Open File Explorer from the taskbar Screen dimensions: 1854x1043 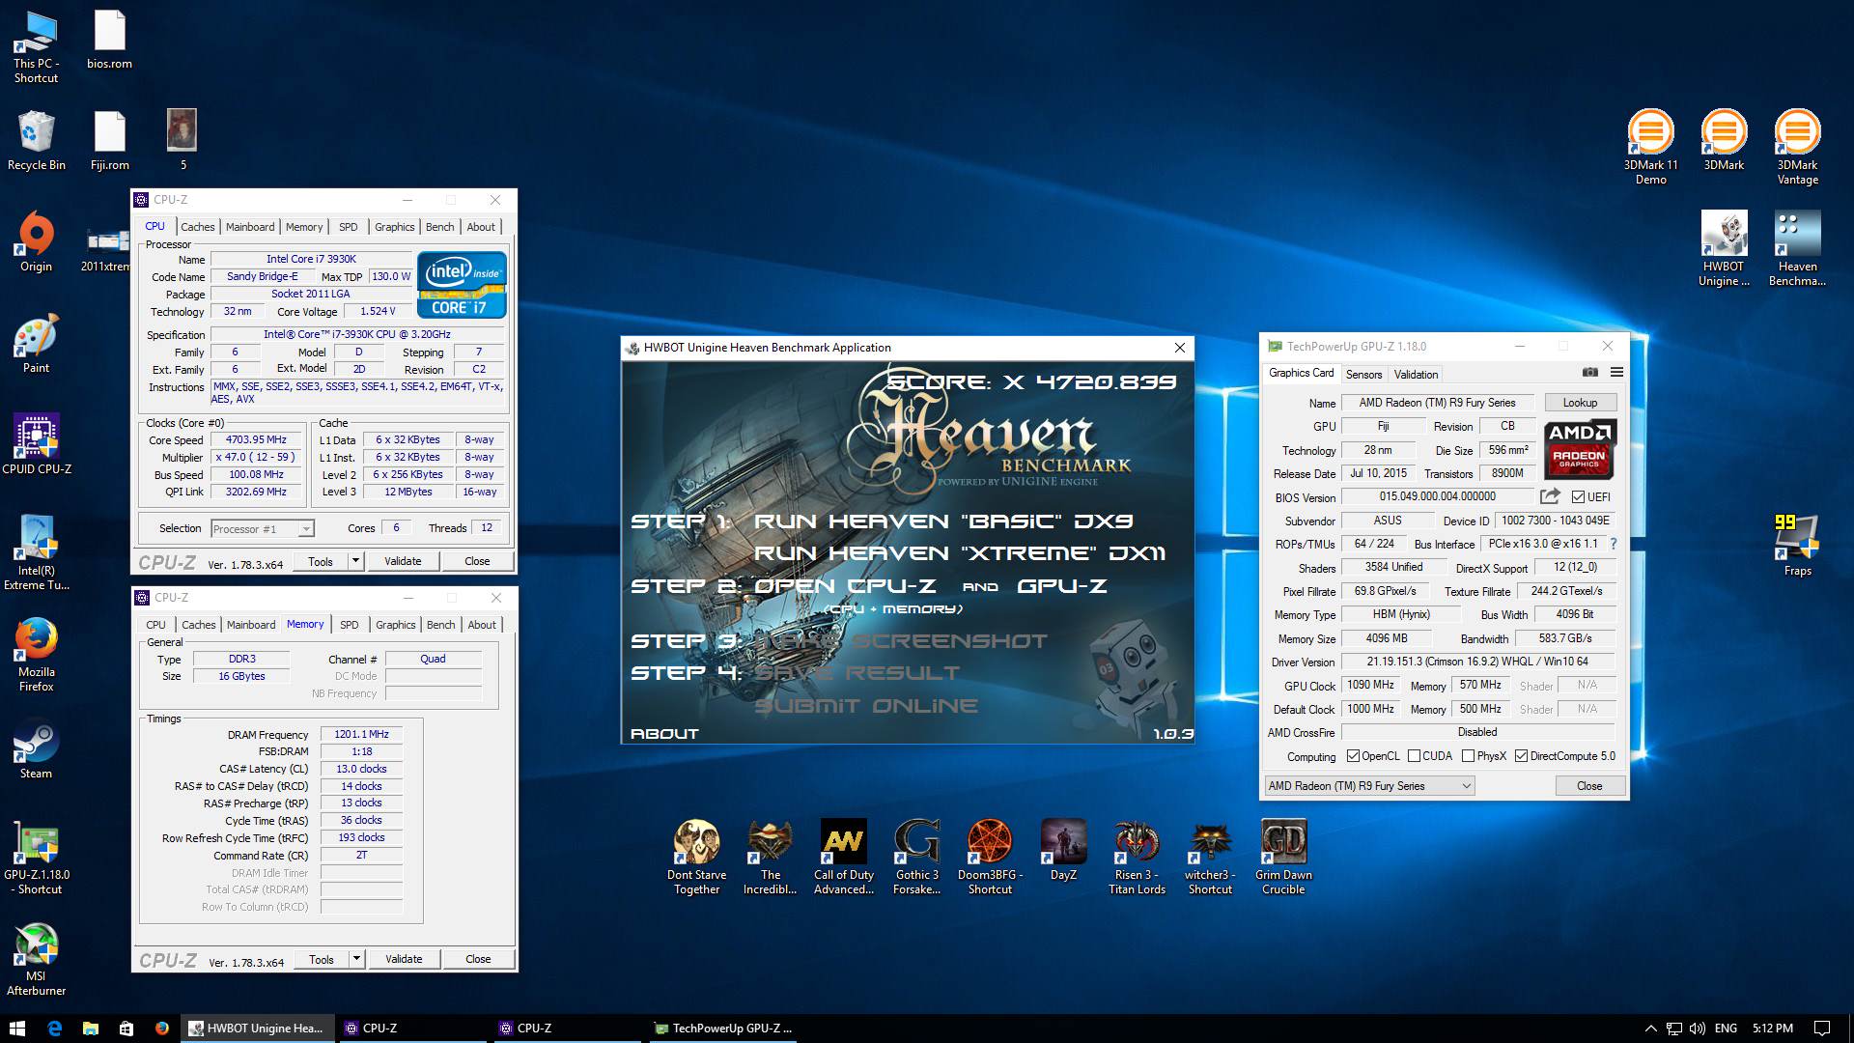(x=90, y=1029)
